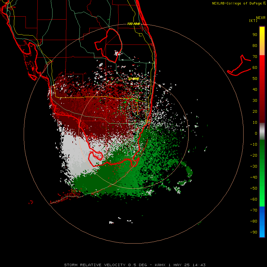Click the 20 value on the velocity scale

255,112
